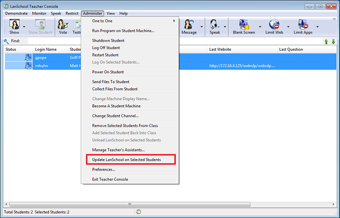Open the Monitor menu
The width and height of the screenshot is (340, 218).
pos(39,14)
